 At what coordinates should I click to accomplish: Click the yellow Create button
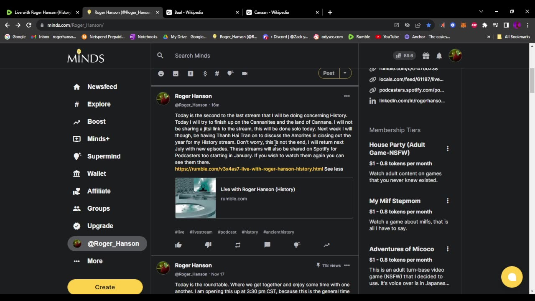[x=105, y=287]
